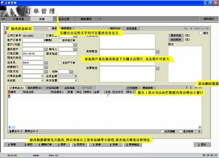The height and width of the screenshot is (158, 219).
Task: Open browse button beside 发票寄送 box
Action: pos(158,68)
